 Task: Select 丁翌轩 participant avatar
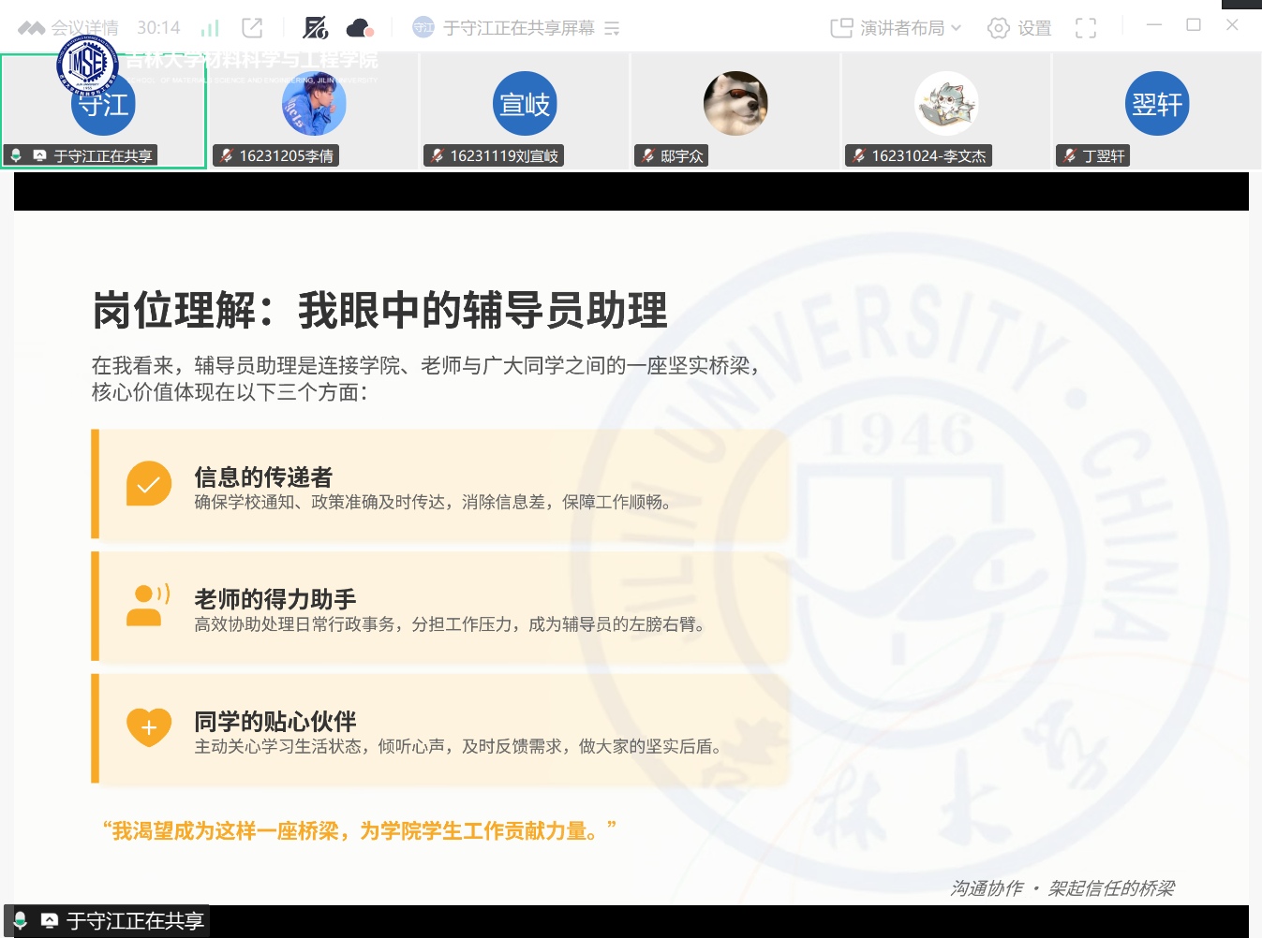click(x=1156, y=104)
